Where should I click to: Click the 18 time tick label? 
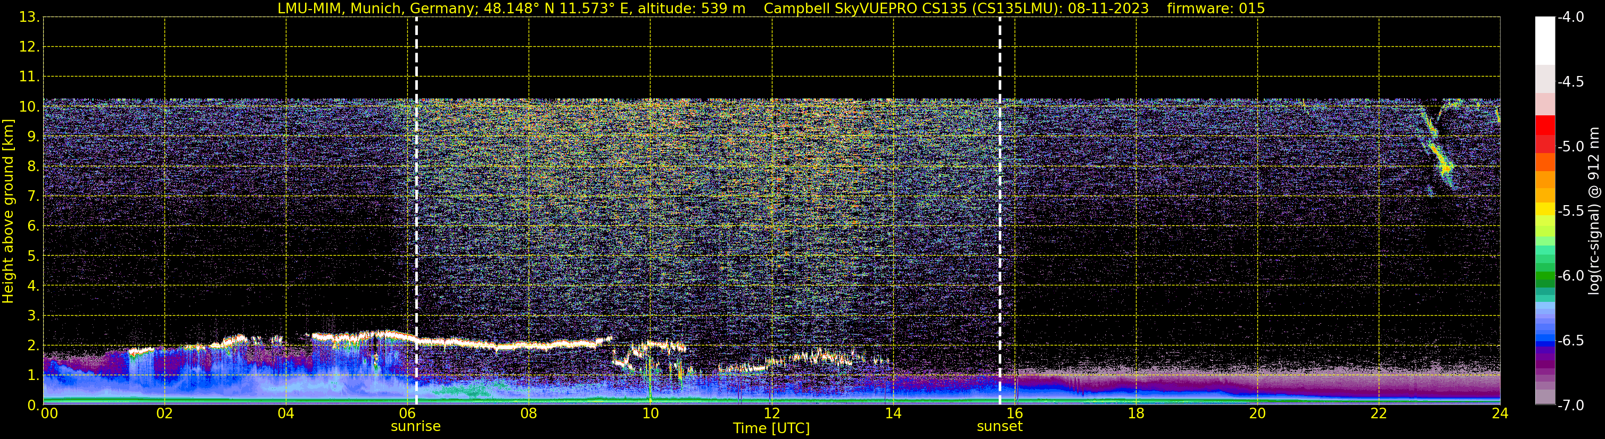coord(1137,413)
